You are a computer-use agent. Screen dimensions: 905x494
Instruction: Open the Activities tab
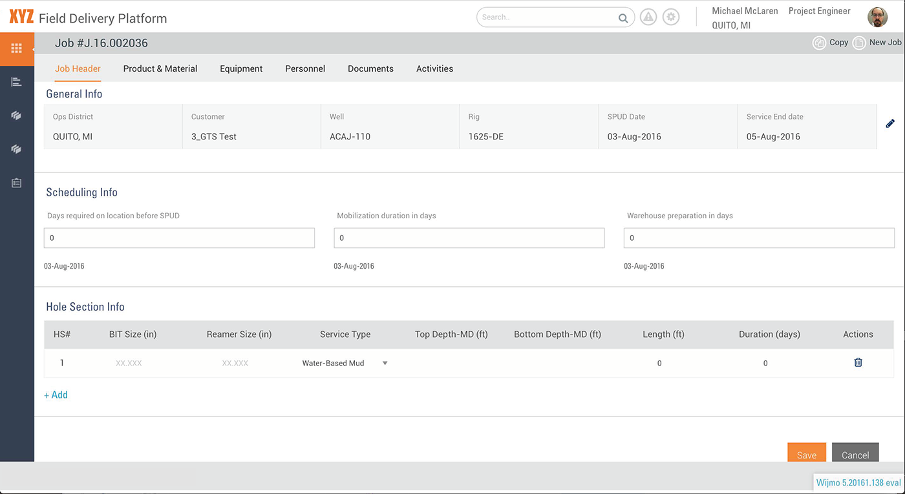pos(434,68)
